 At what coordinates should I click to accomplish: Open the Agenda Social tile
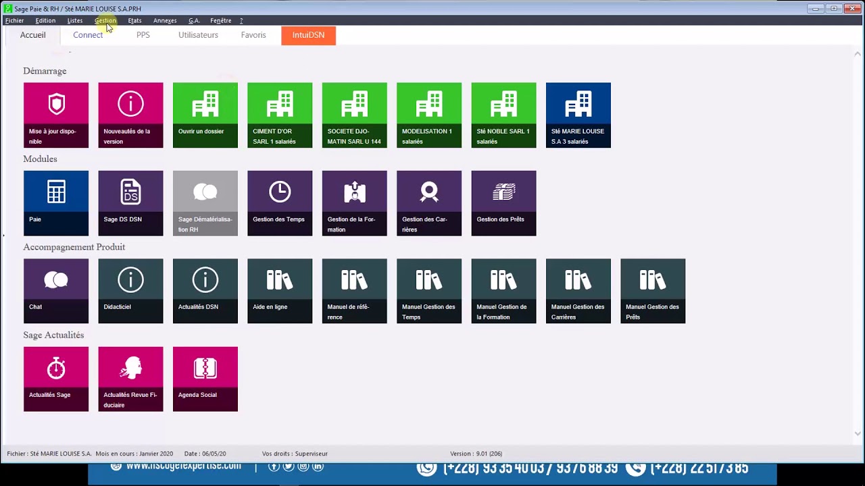click(205, 379)
